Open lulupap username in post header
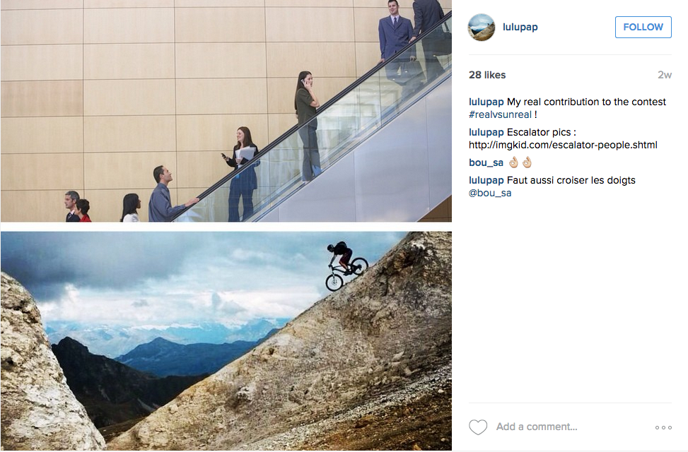 click(x=520, y=27)
